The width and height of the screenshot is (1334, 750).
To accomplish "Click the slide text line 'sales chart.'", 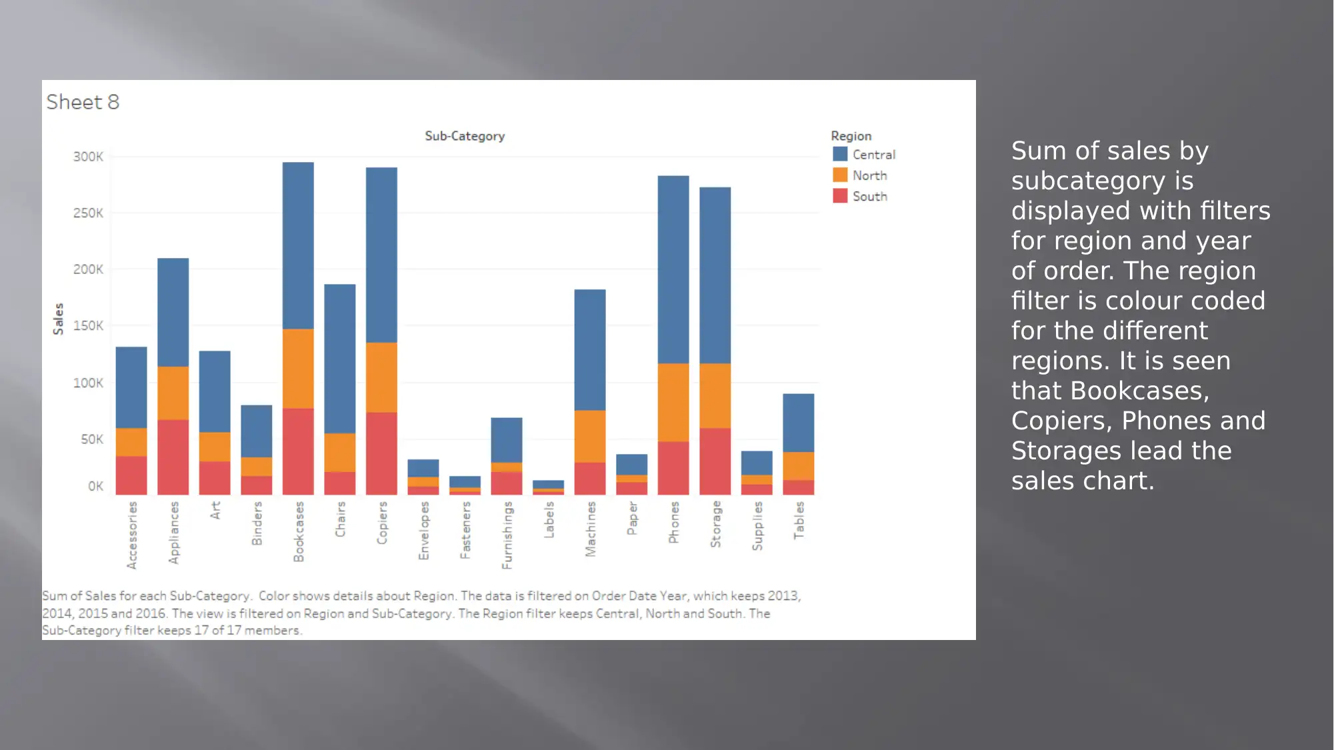I will [1083, 481].
